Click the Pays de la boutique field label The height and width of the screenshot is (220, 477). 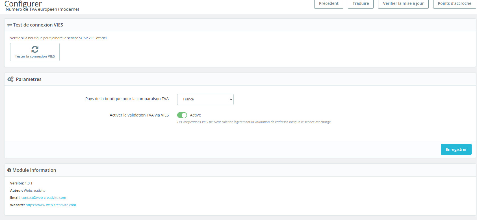(x=127, y=99)
